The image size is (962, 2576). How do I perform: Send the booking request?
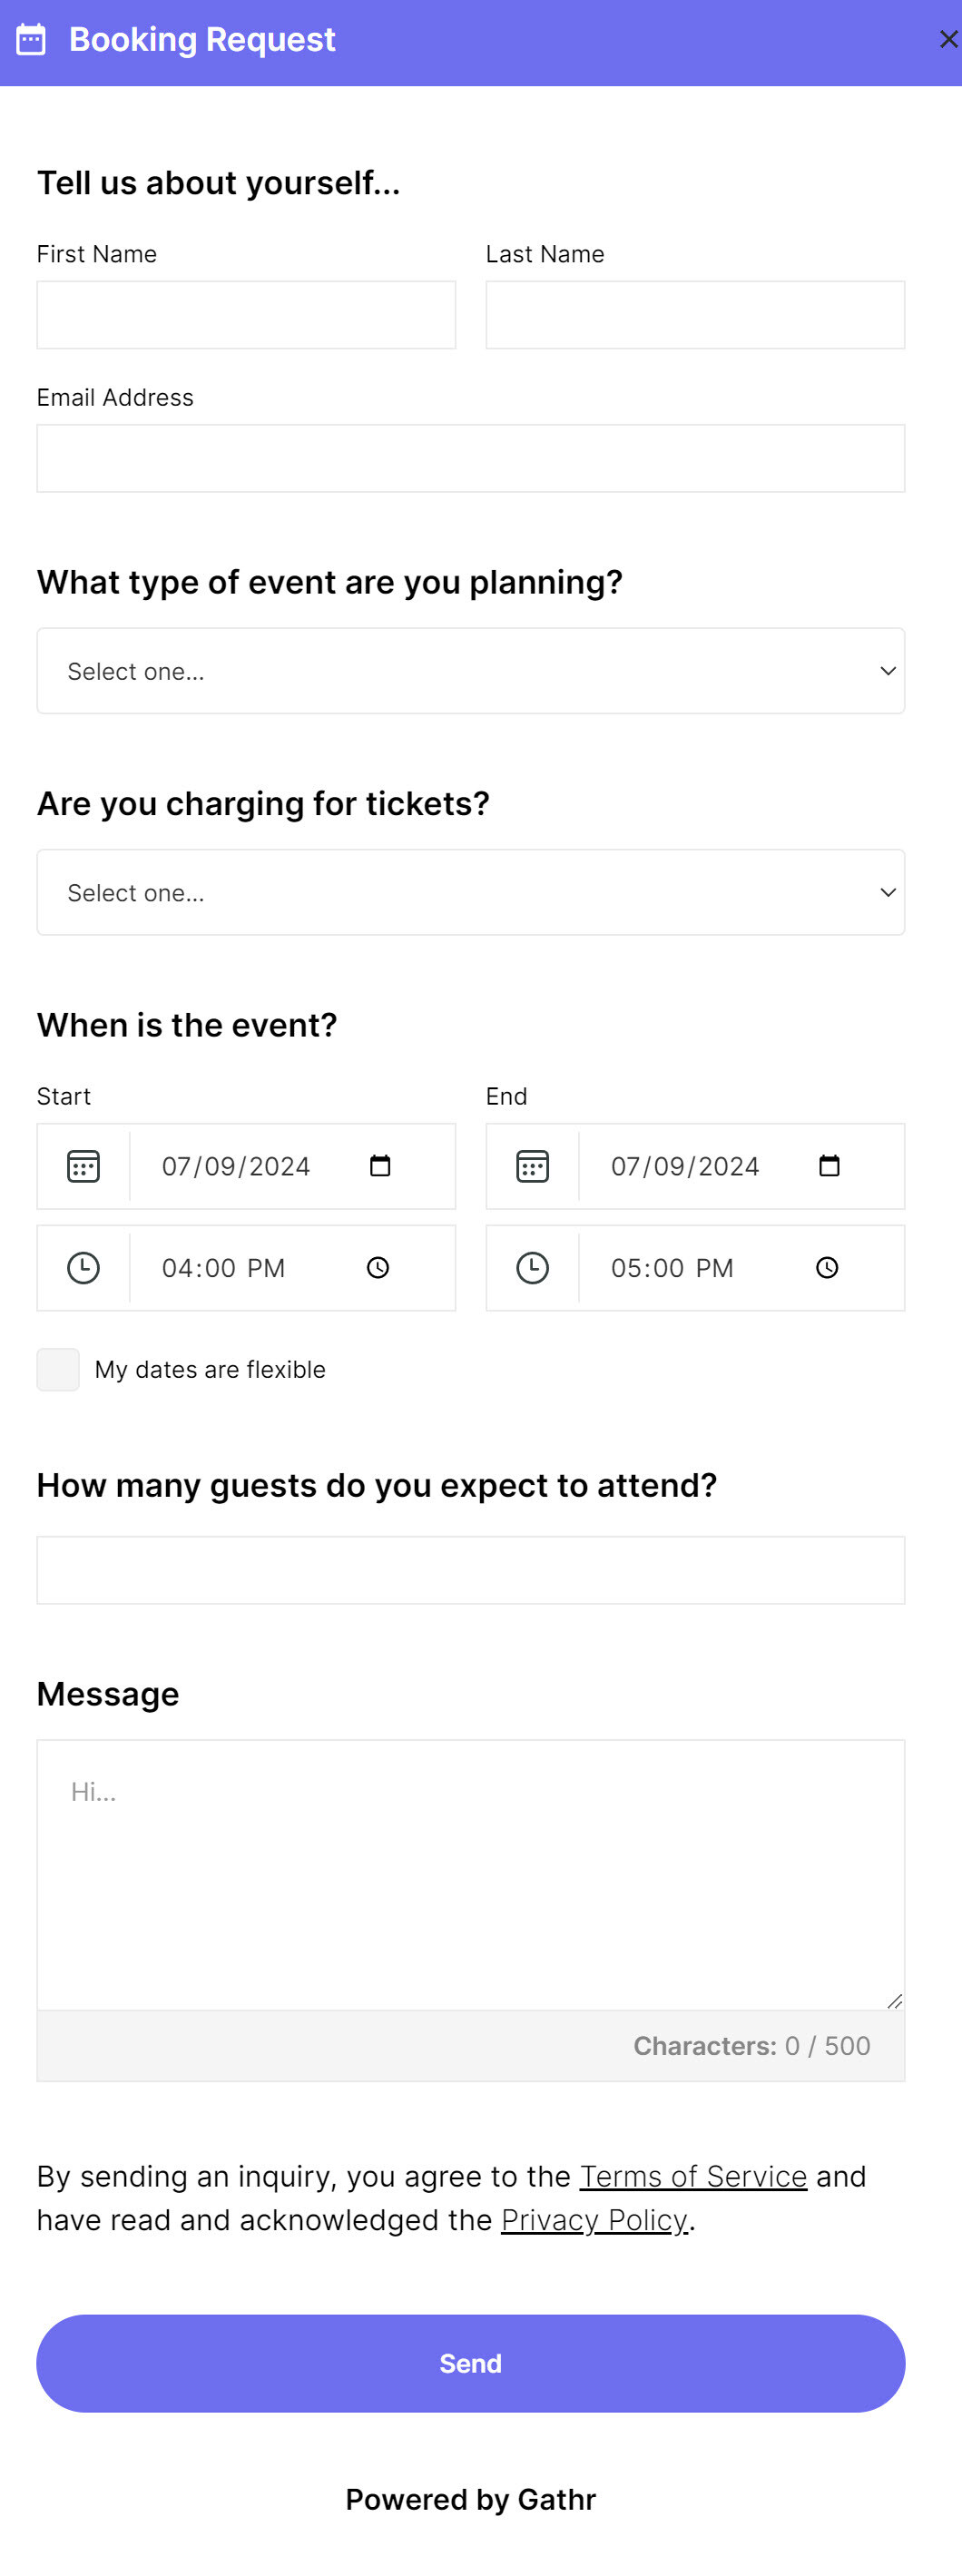coord(471,2363)
